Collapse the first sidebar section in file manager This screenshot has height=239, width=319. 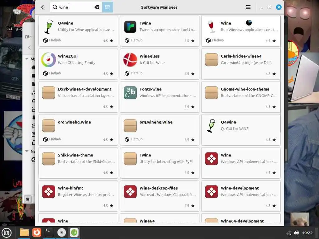27,59
